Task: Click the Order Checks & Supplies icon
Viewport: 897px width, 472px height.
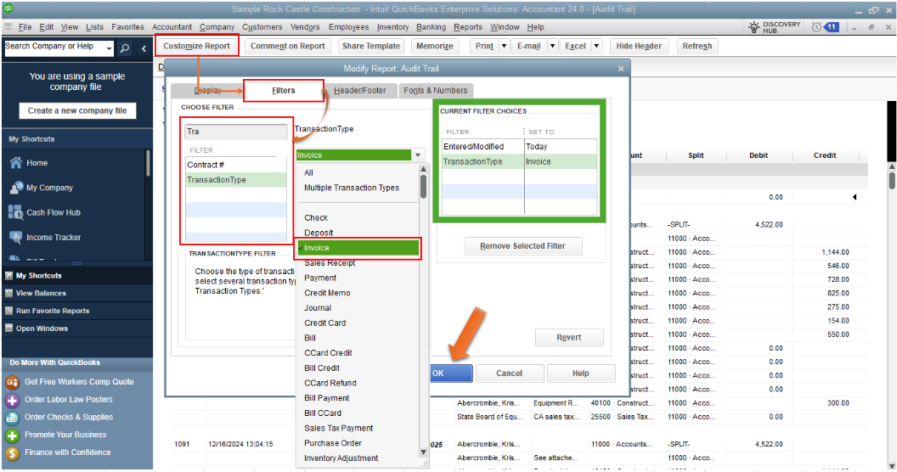Action: [12, 417]
